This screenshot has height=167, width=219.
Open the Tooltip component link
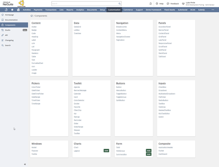point(34,154)
